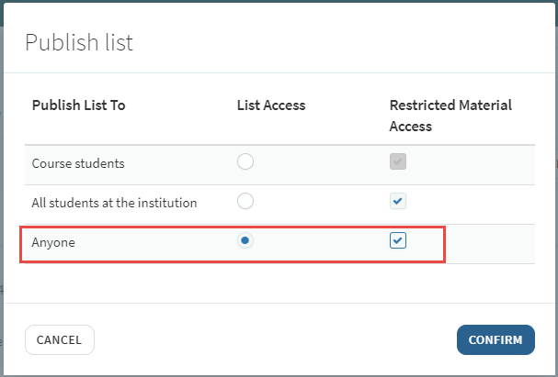Confirm the publish list settings
Viewport: 558px width, 377px height.
point(495,339)
